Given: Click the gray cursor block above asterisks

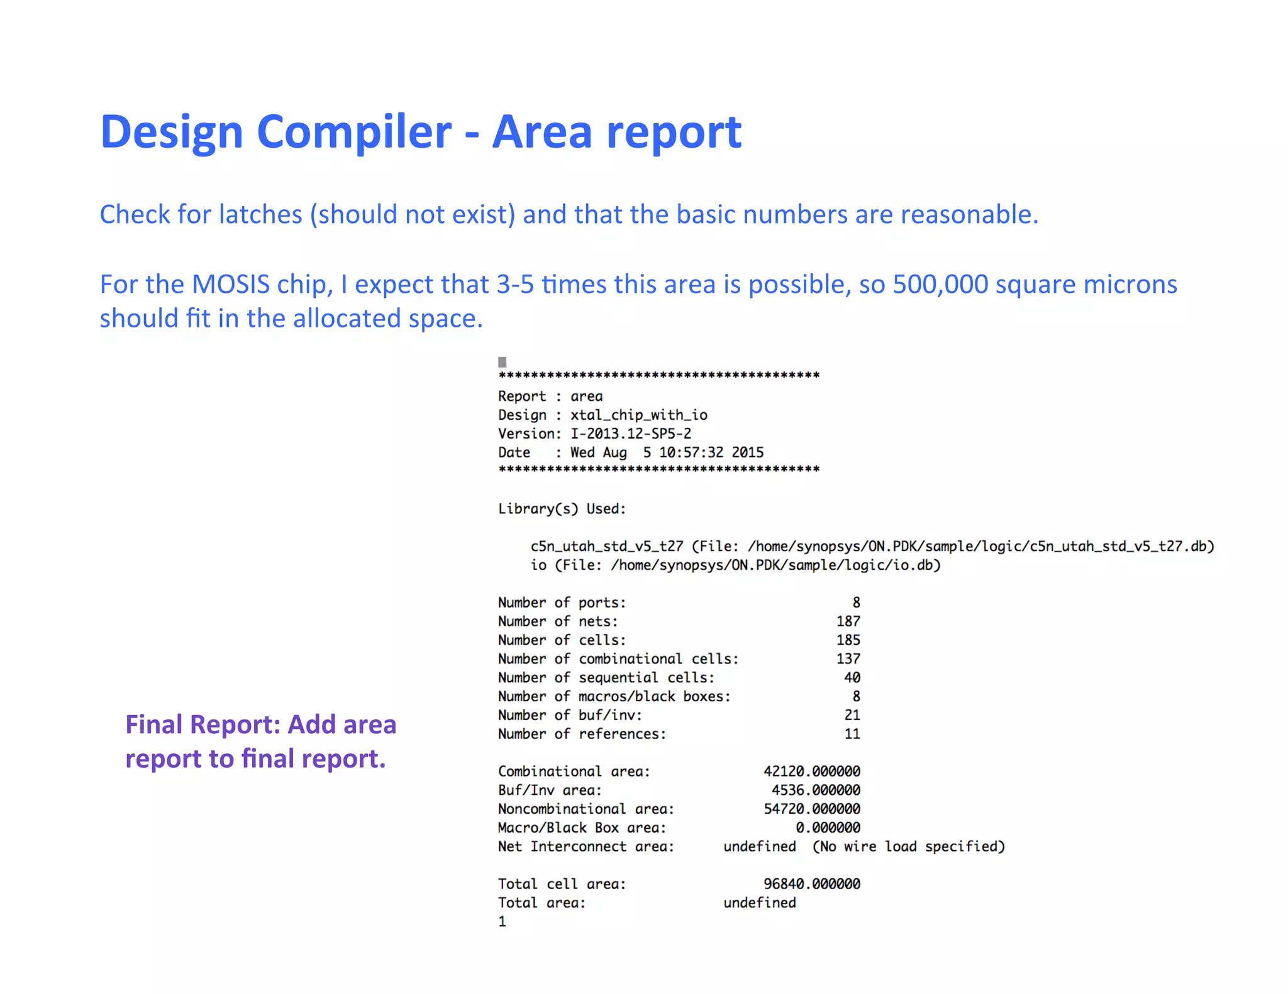Looking at the screenshot, I should [x=502, y=362].
